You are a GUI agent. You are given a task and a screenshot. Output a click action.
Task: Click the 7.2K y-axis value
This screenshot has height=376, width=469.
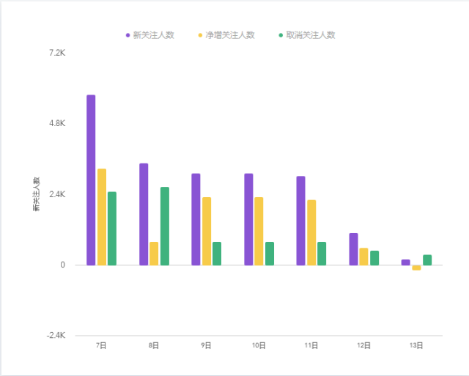57,53
